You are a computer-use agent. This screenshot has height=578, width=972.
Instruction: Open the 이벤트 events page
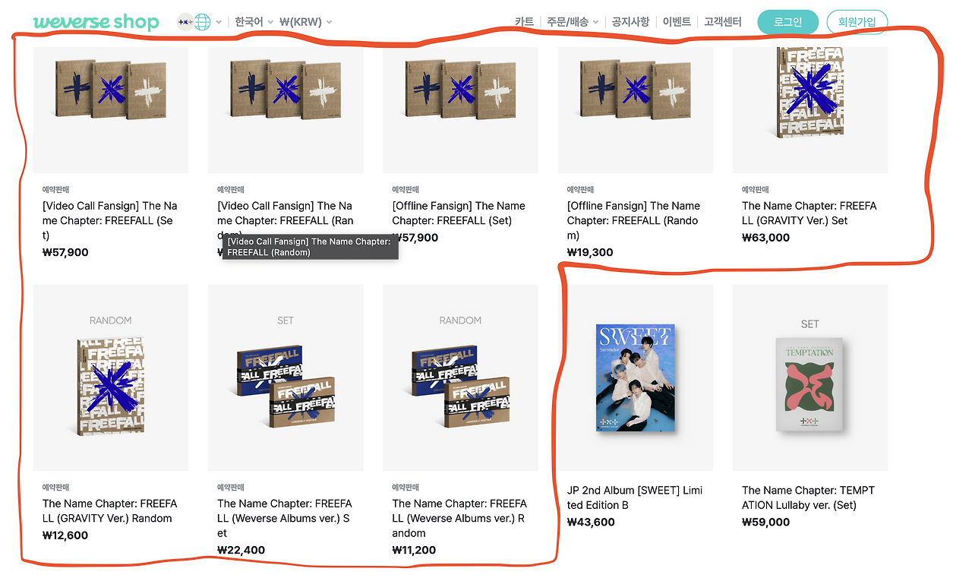(x=677, y=22)
